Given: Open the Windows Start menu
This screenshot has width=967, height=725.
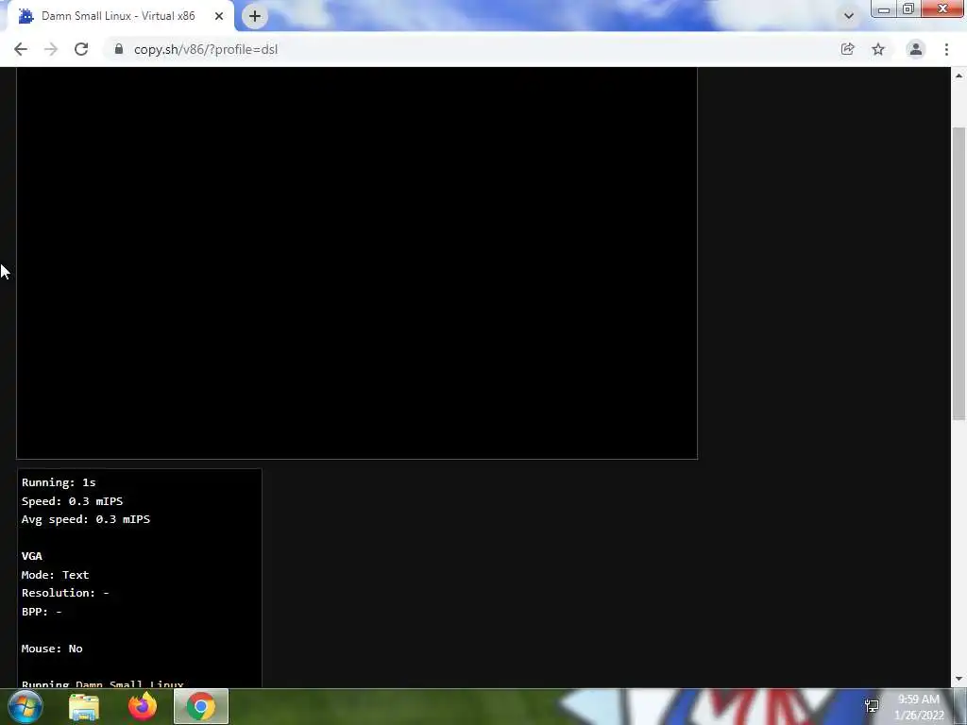Looking at the screenshot, I should pos(25,706).
